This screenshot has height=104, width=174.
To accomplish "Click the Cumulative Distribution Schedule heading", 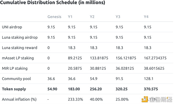I will [x=52, y=2].
